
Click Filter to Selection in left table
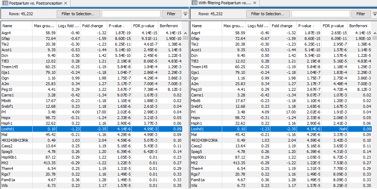(x=78, y=14)
